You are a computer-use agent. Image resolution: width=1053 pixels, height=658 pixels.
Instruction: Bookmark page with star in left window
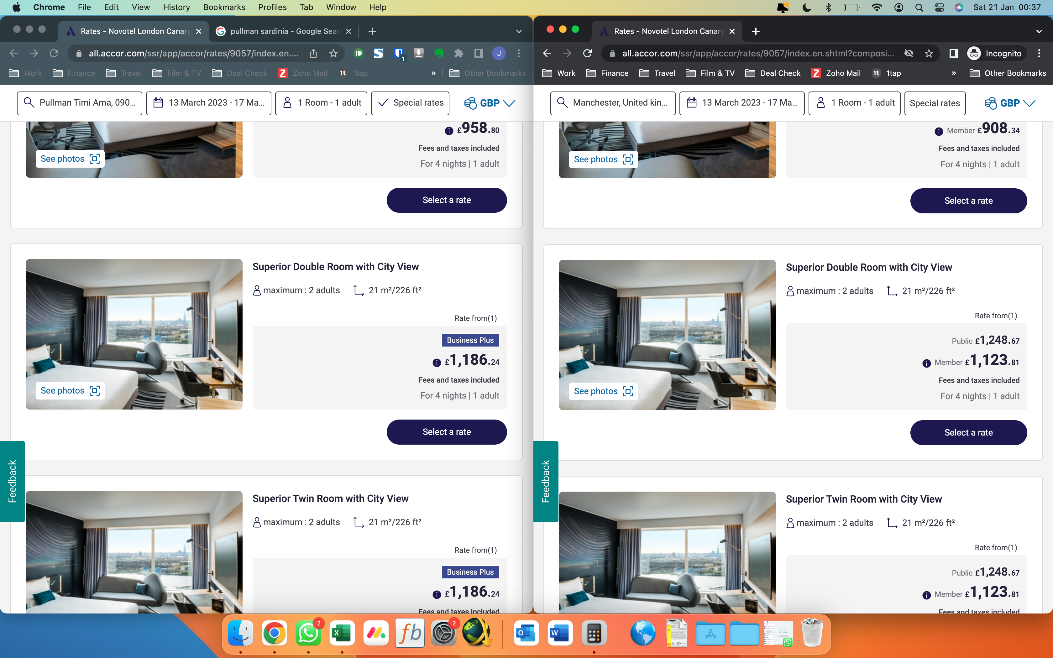point(333,53)
